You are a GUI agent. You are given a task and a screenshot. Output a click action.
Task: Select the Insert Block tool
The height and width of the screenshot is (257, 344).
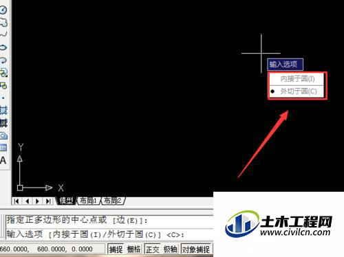3,73
